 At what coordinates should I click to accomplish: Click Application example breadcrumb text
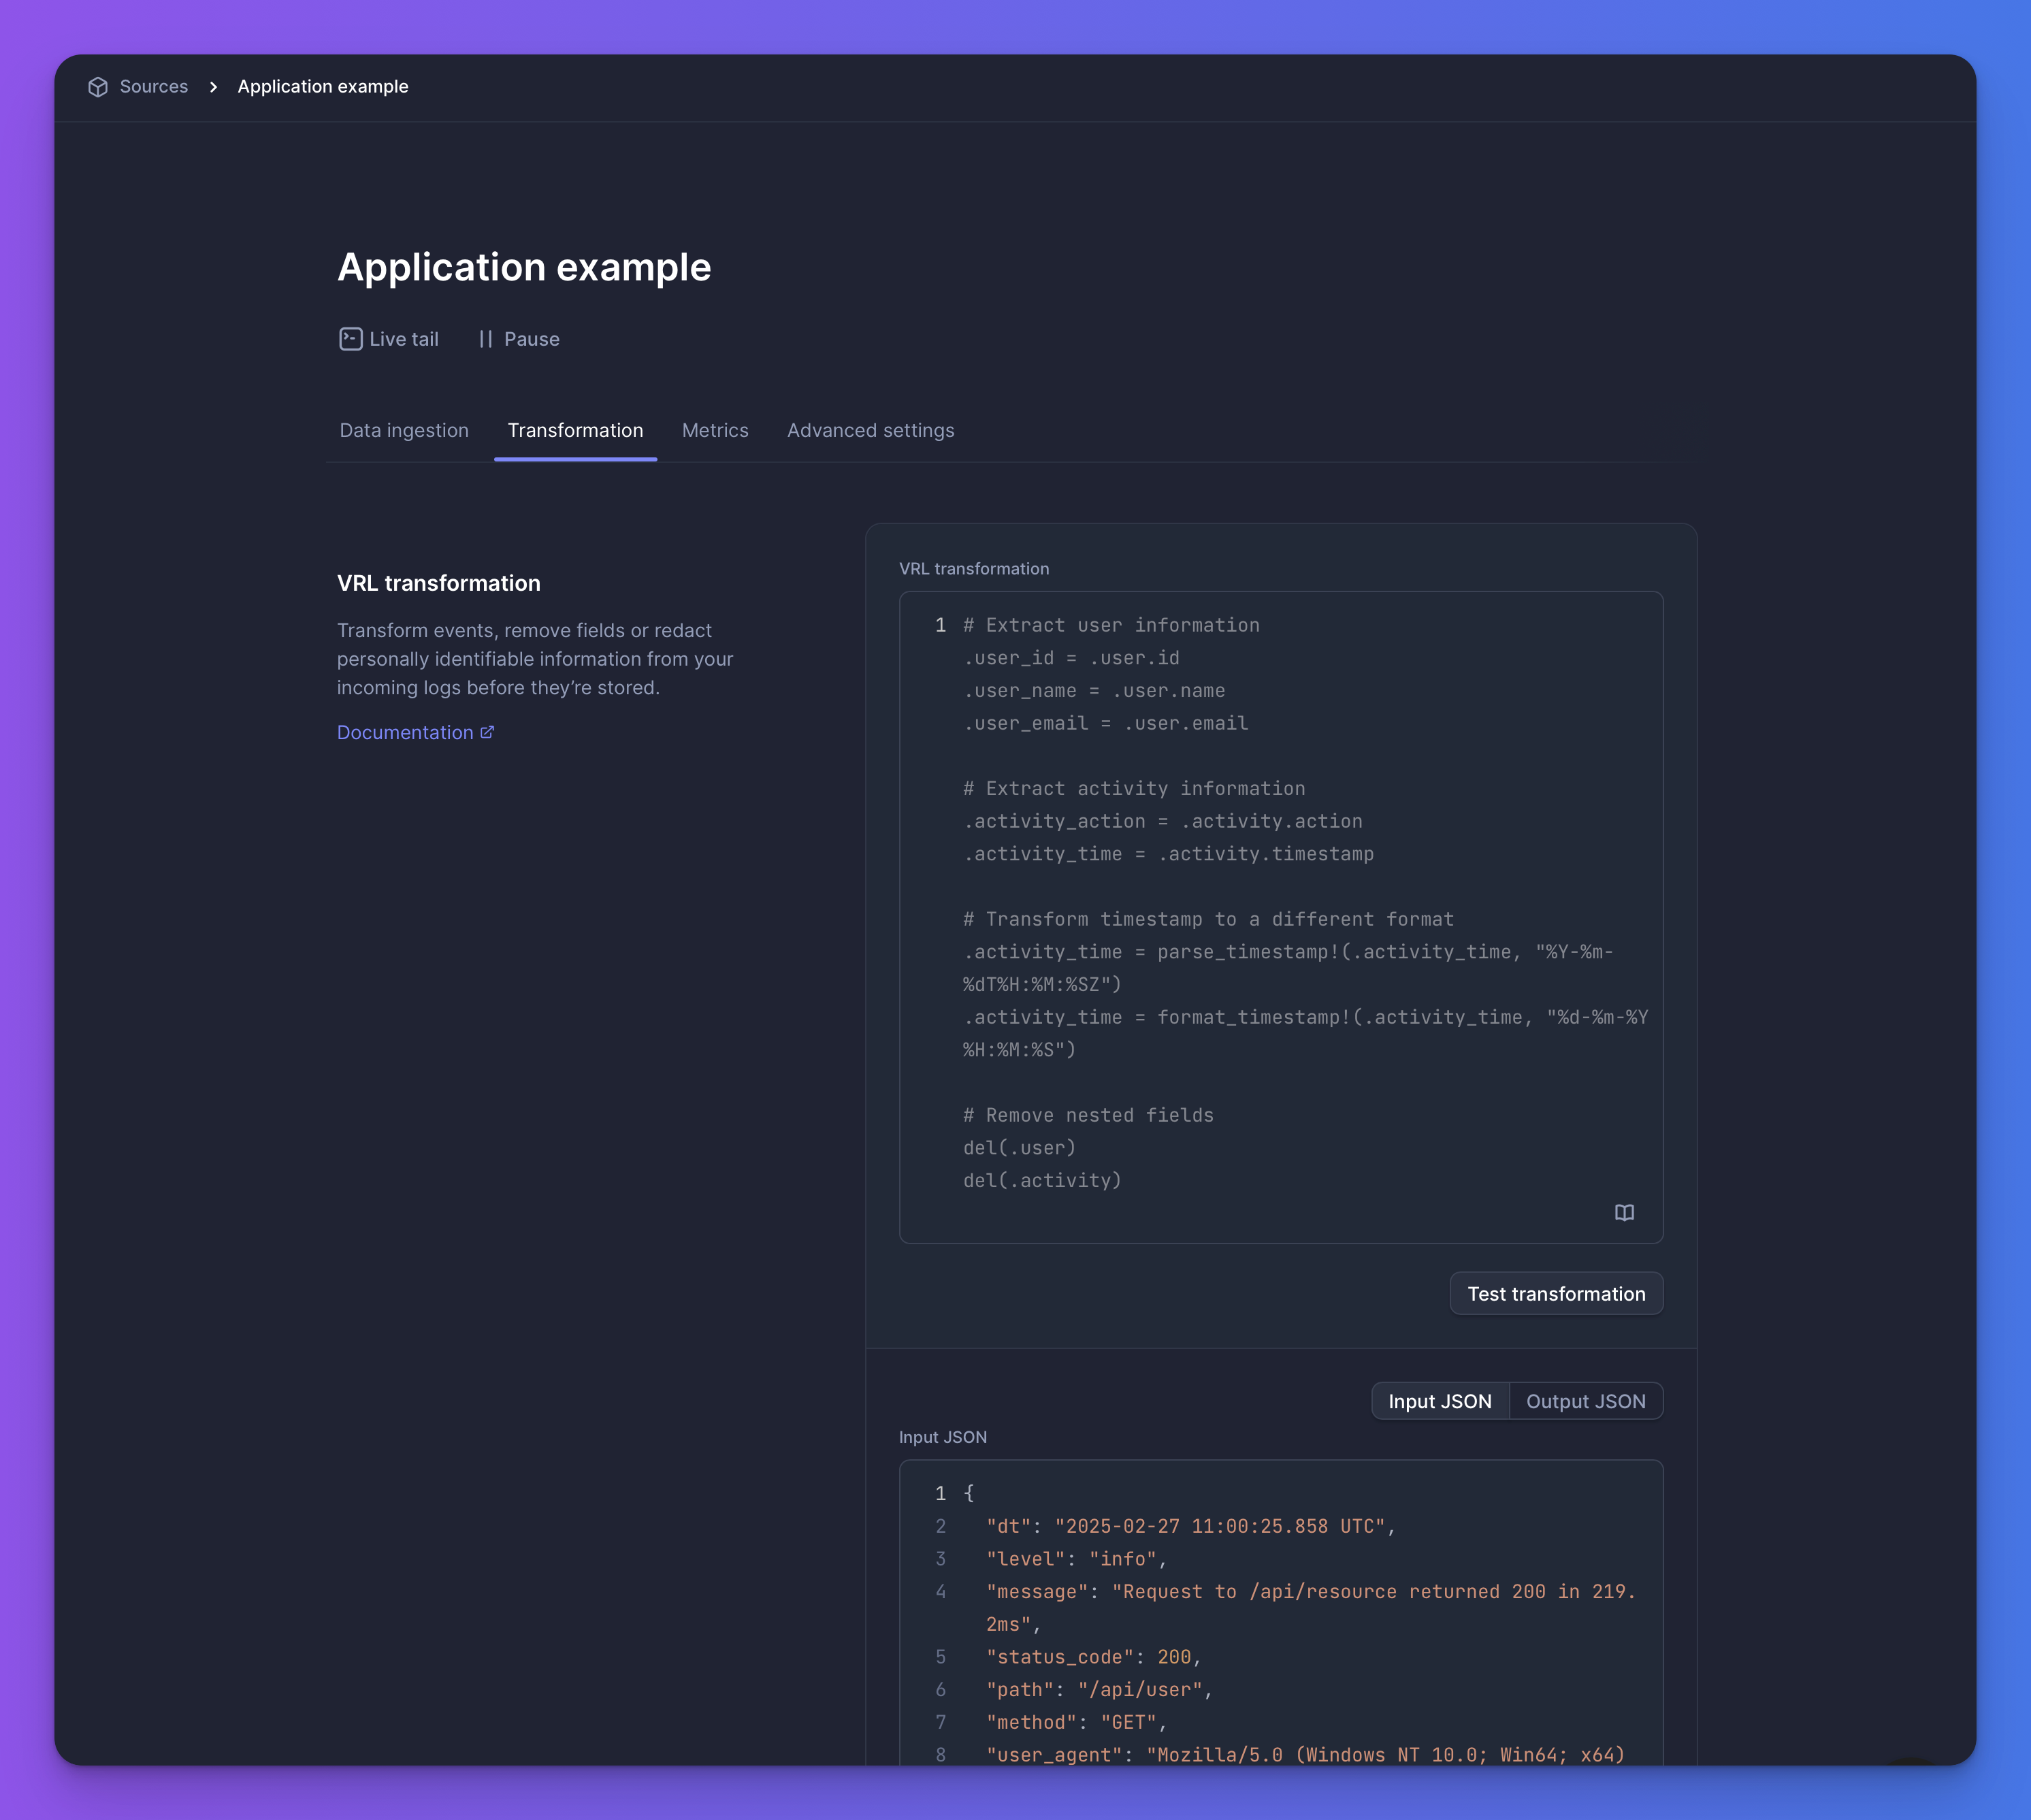click(323, 87)
